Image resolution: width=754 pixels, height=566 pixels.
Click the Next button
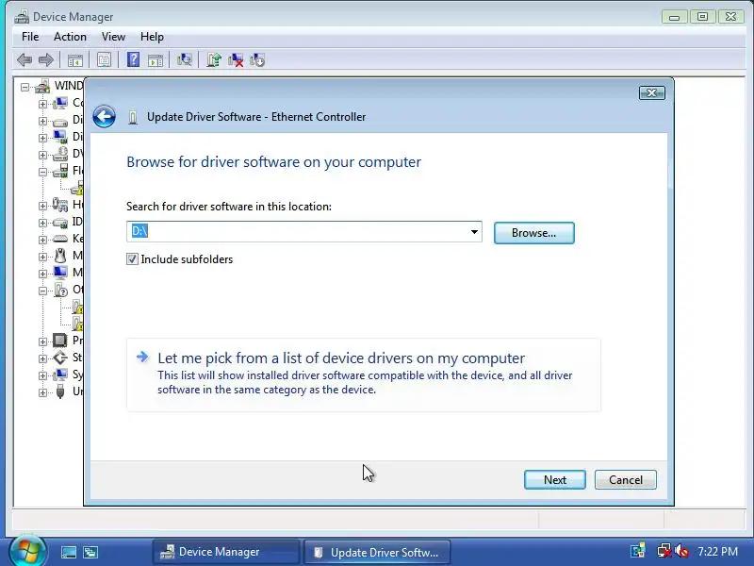(x=555, y=480)
